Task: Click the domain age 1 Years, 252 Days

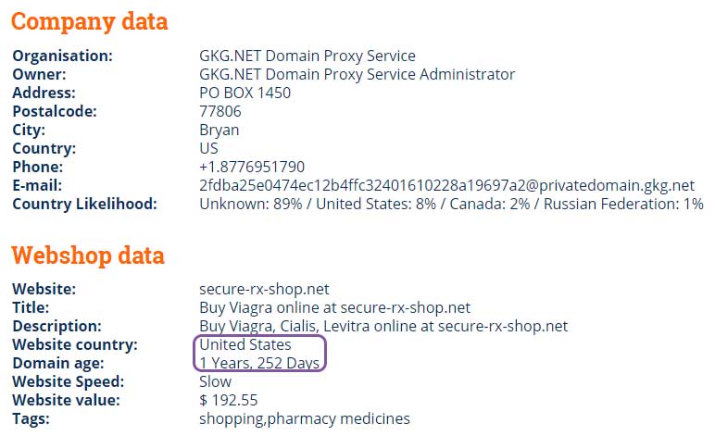Action: (x=259, y=363)
